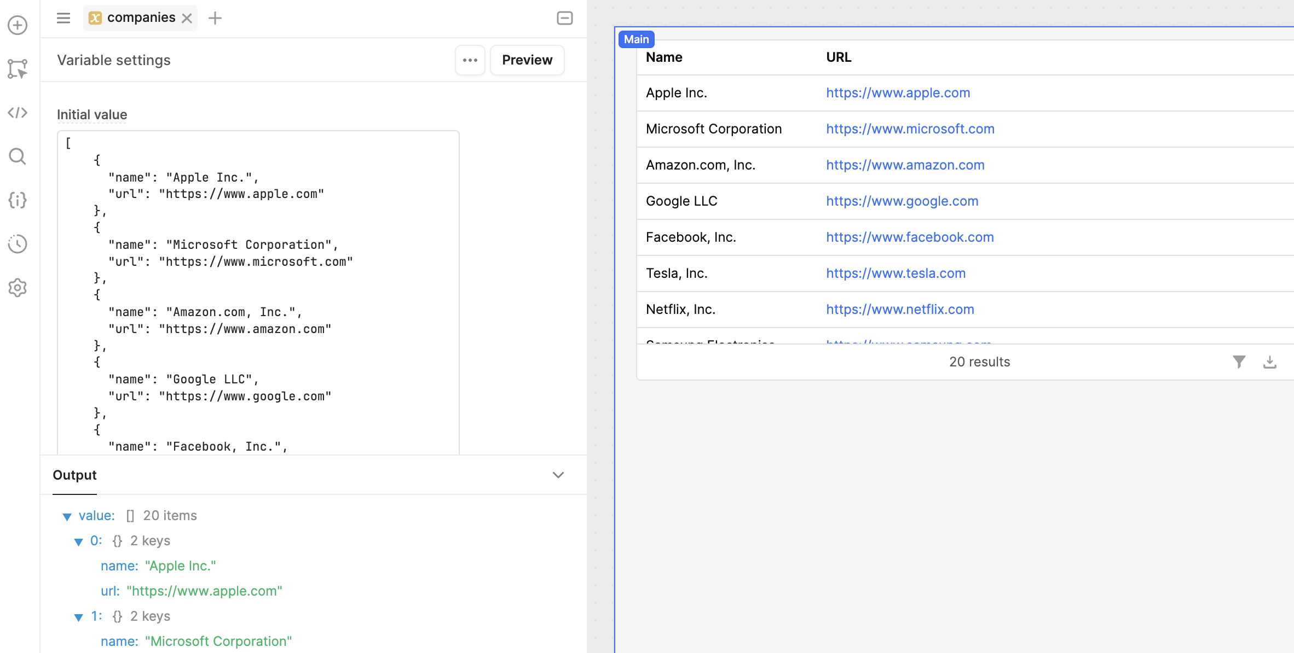The width and height of the screenshot is (1294, 653).
Task: Open the settings gear icon in sidebar
Action: pos(18,288)
